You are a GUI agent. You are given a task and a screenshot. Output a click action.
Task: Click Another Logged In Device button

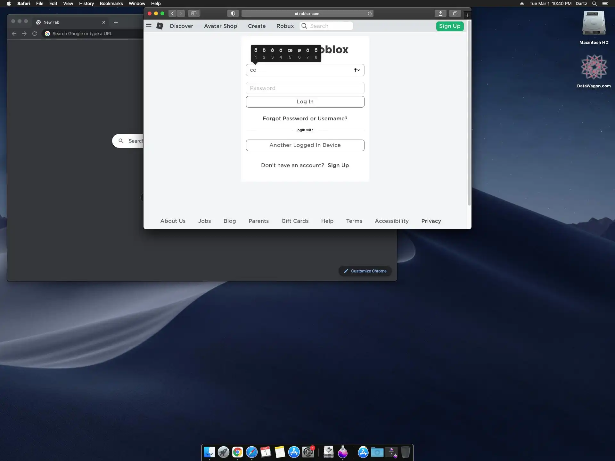tap(305, 145)
